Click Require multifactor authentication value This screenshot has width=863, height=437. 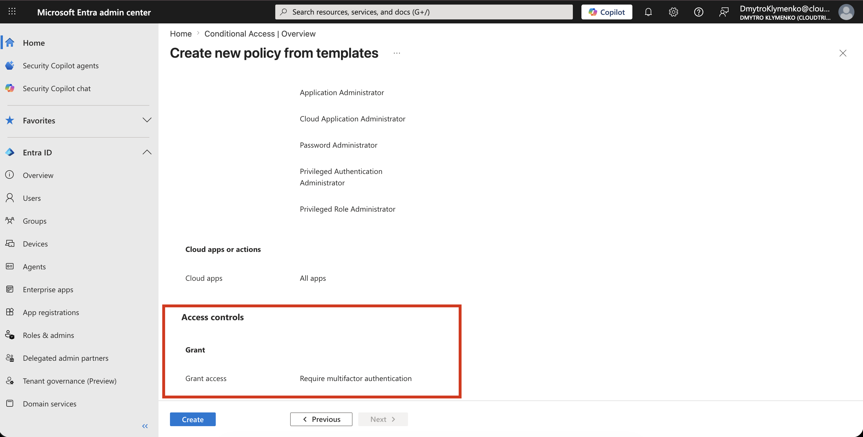pos(355,378)
